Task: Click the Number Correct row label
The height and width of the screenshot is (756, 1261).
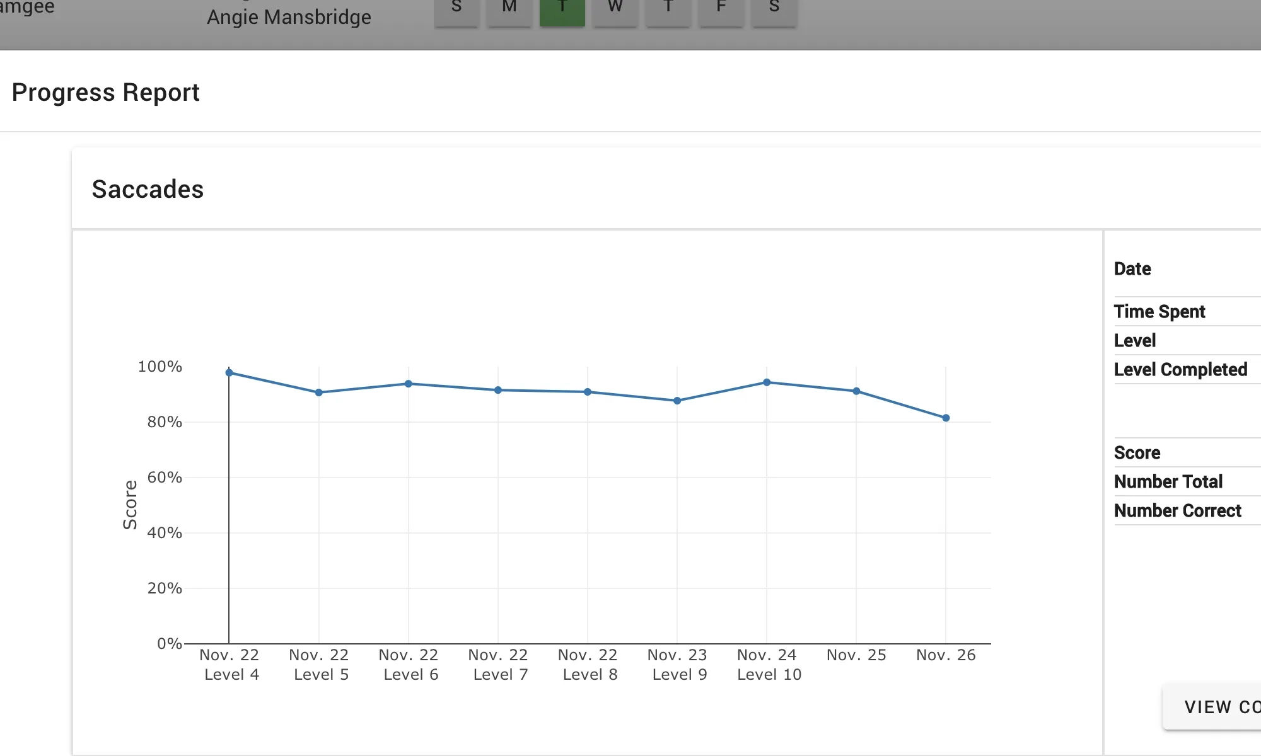Action: coord(1177,511)
